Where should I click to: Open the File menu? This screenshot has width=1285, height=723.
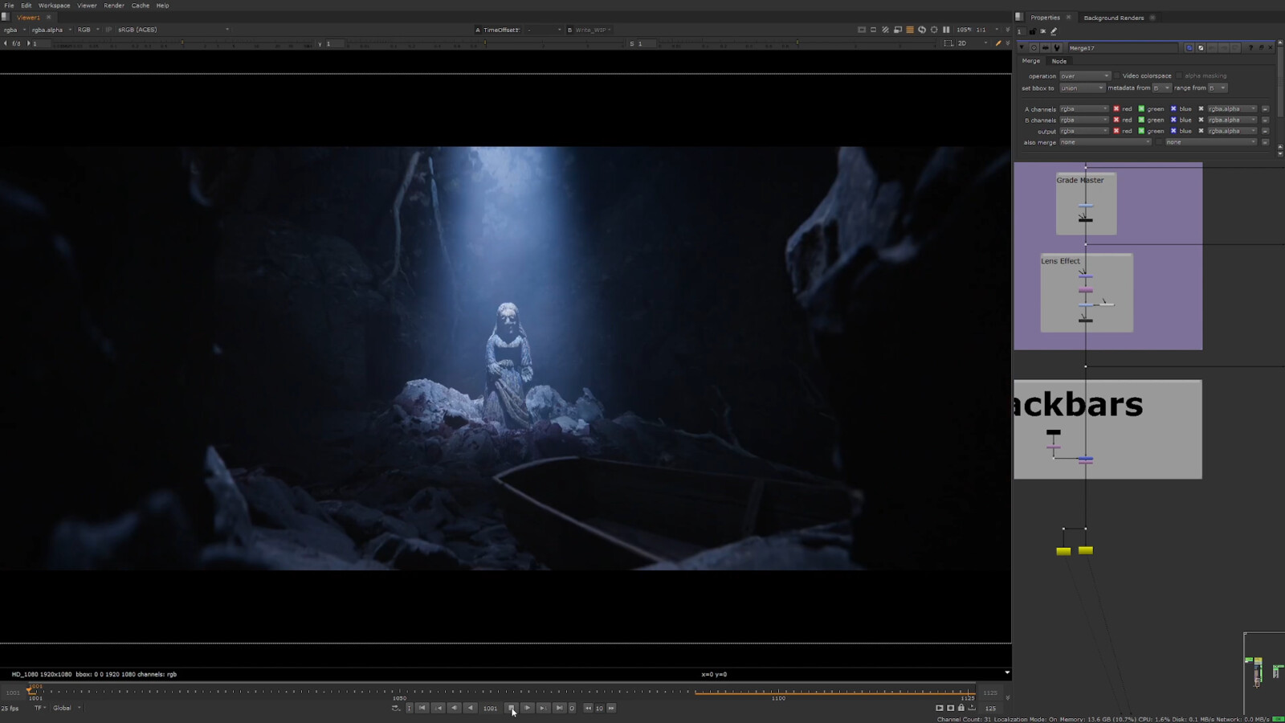click(9, 6)
